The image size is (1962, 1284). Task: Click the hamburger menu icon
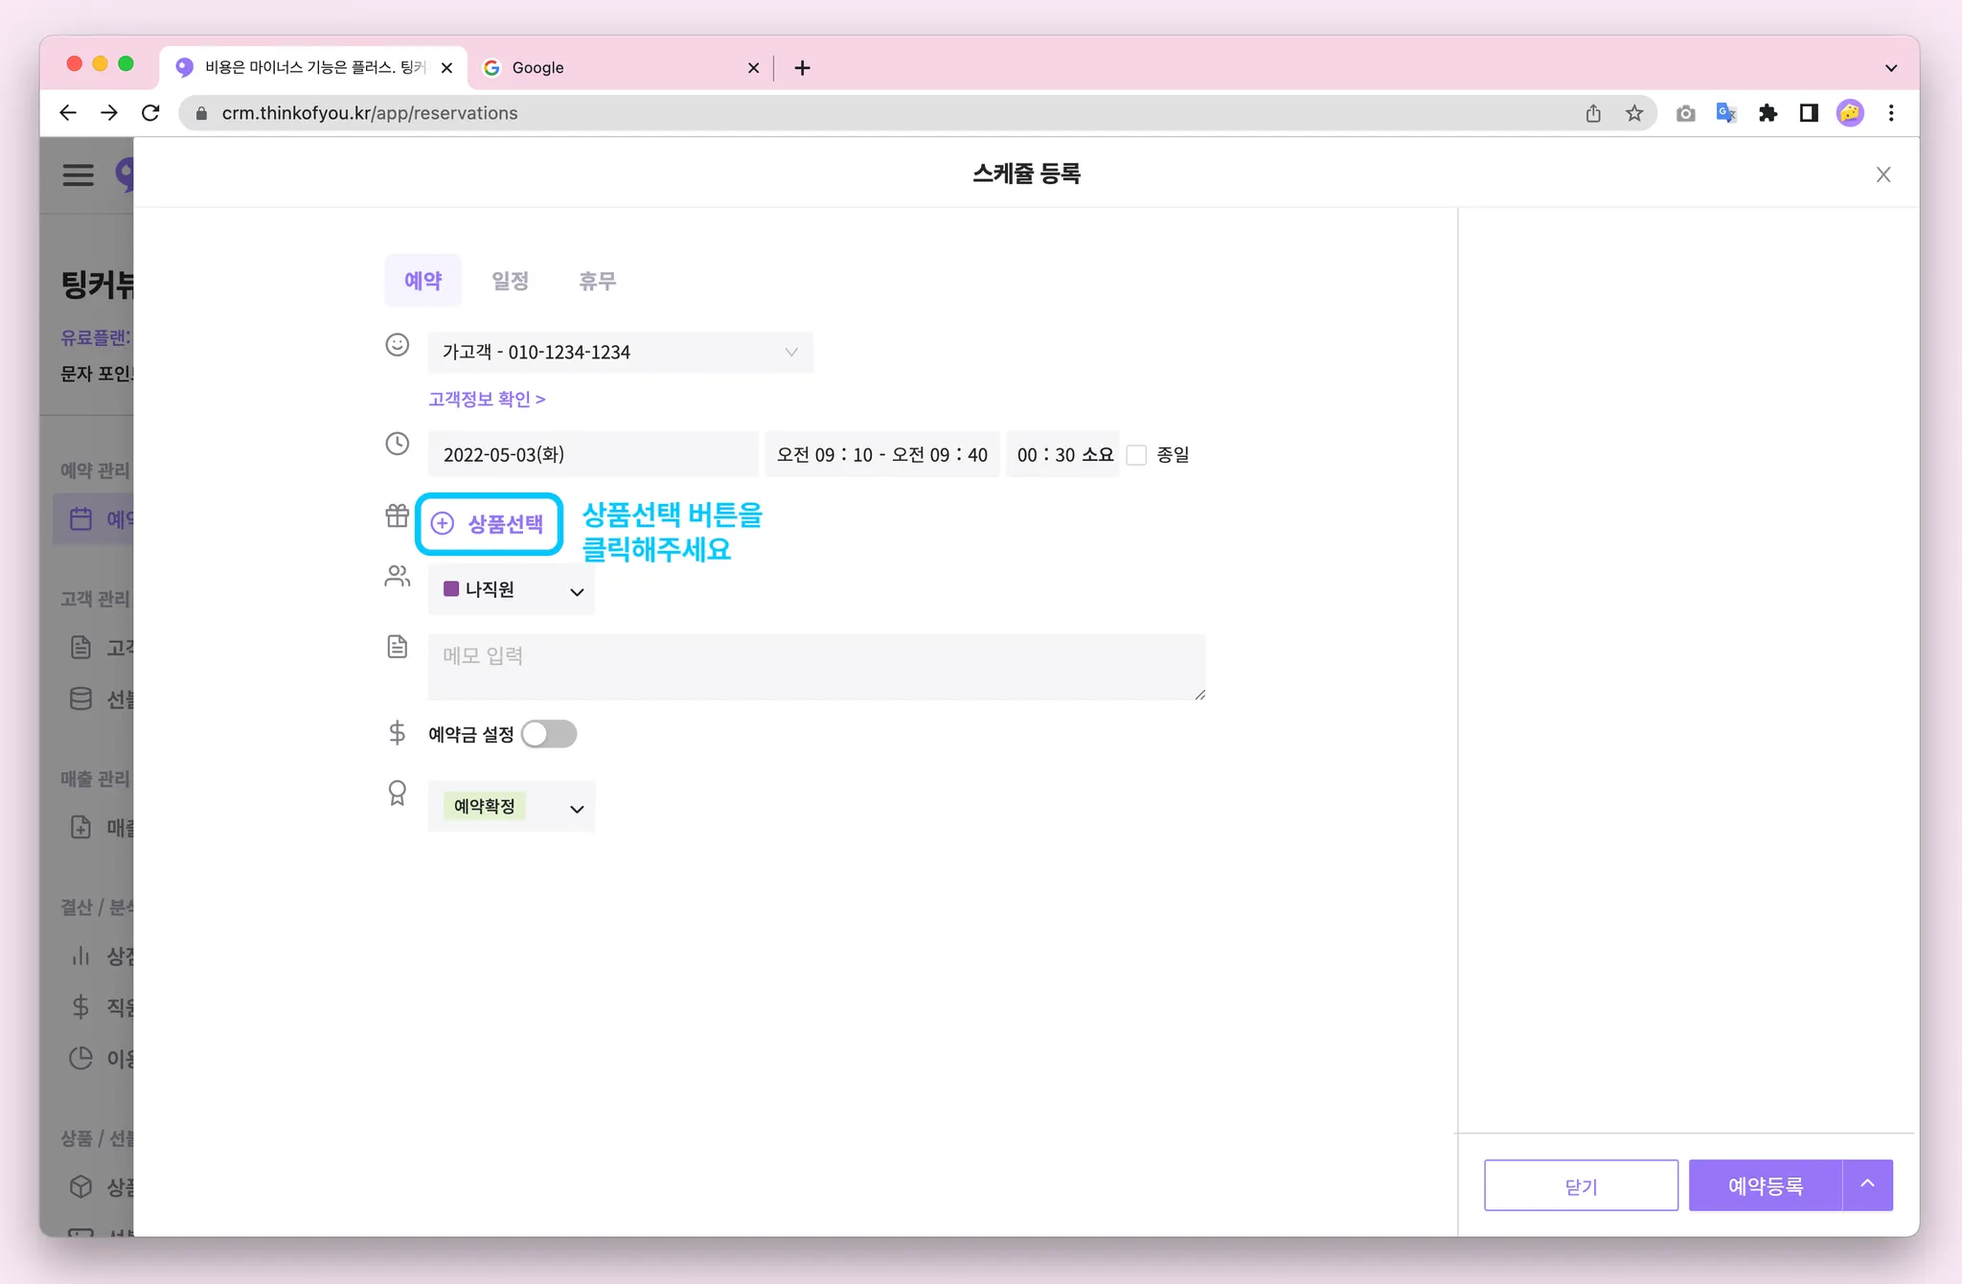click(x=79, y=174)
